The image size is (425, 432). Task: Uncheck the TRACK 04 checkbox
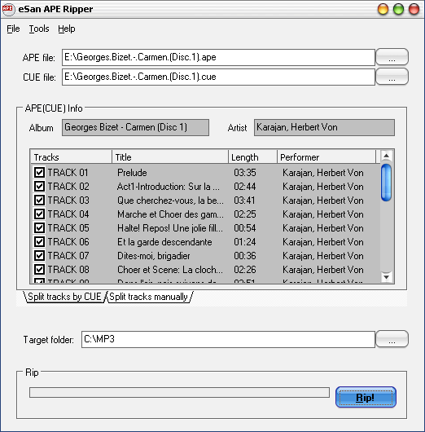39,214
